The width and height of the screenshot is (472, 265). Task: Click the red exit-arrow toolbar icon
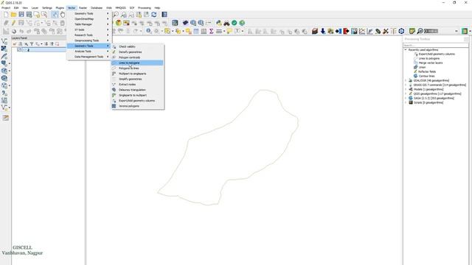click(346, 31)
